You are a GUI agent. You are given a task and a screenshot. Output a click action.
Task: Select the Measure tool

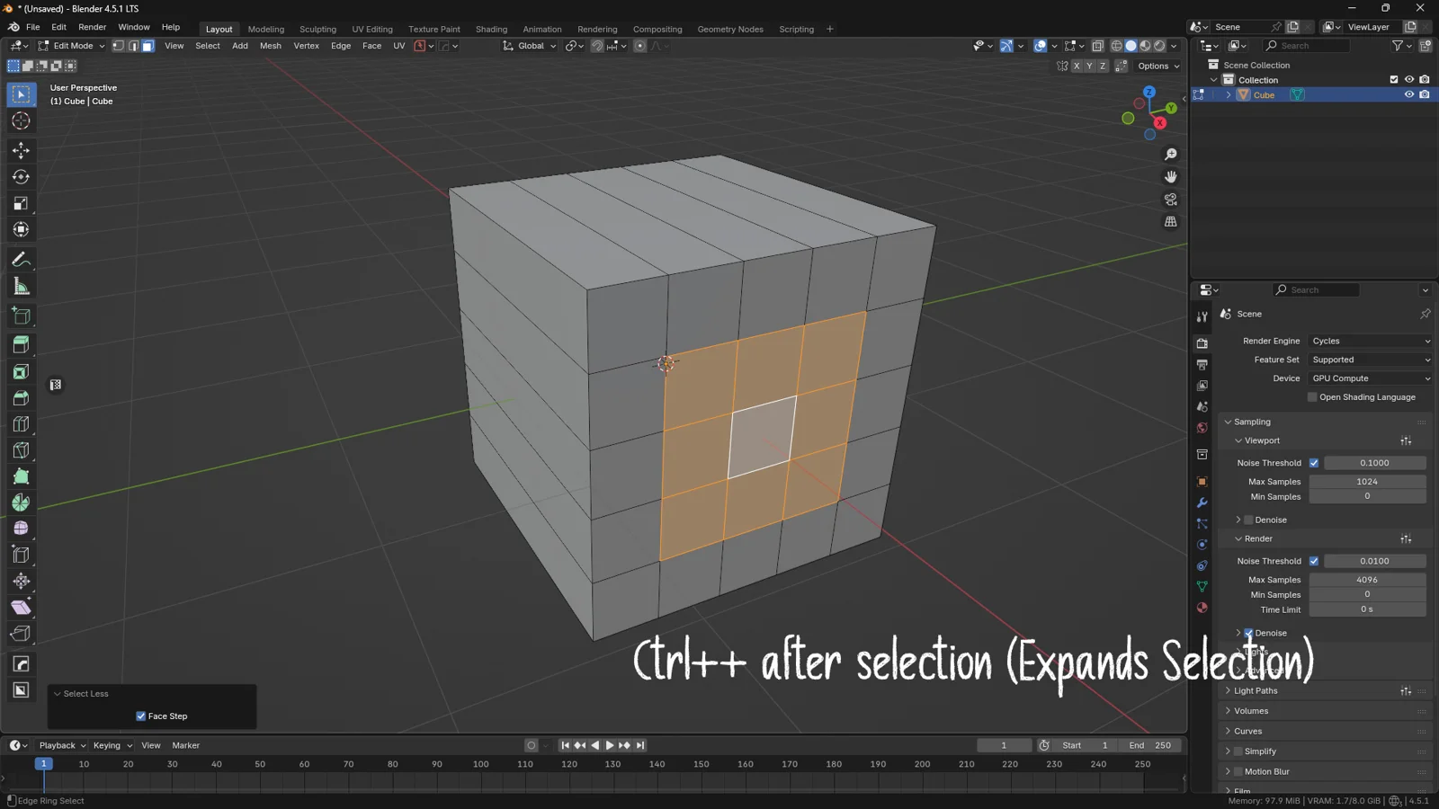pos(21,287)
